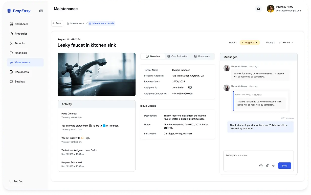This screenshot has height=195, width=311.
Task: Switch to the Cost Estimation tab
Action: 177,56
